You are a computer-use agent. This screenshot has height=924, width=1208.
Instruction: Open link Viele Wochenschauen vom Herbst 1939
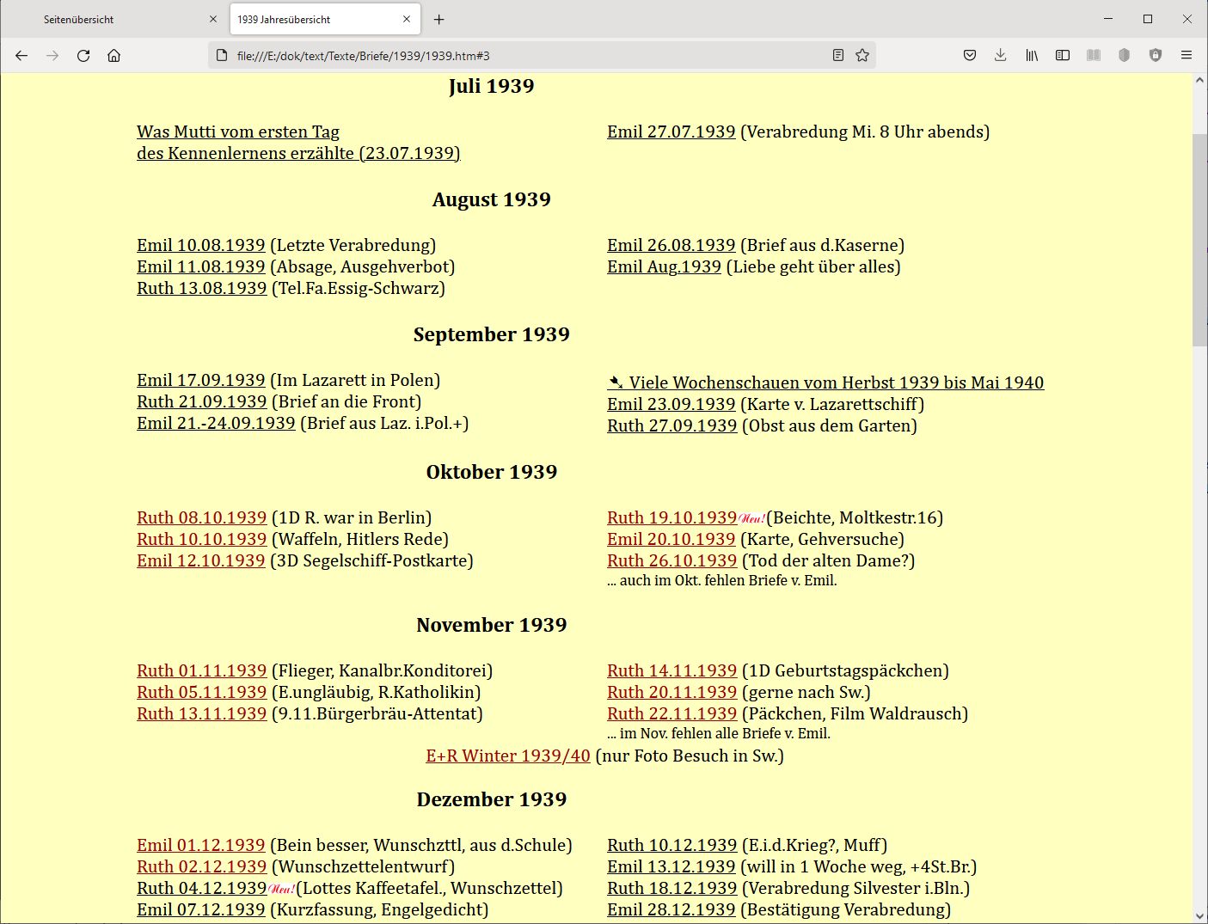point(835,382)
